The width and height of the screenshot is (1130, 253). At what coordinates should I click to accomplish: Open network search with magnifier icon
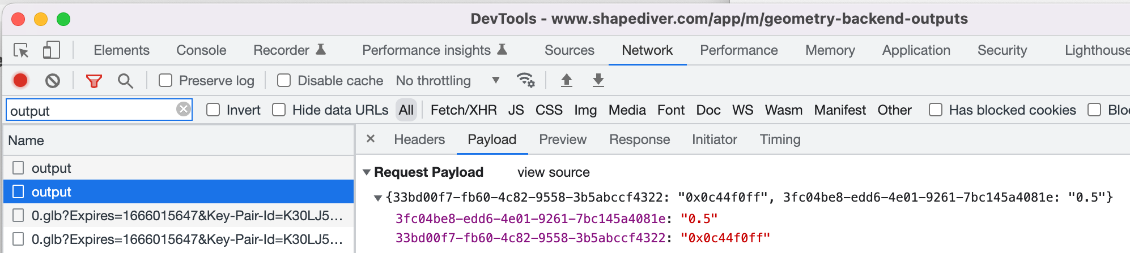125,81
